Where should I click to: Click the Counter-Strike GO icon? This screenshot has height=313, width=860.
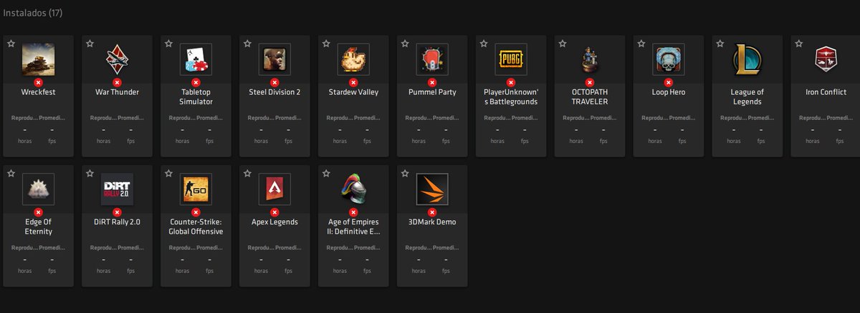point(196,189)
